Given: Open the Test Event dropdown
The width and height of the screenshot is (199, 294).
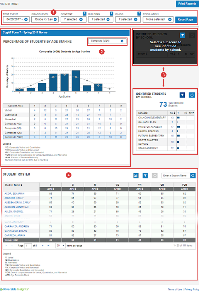Looking at the screenshot, I should pyautogui.click(x=16, y=19).
